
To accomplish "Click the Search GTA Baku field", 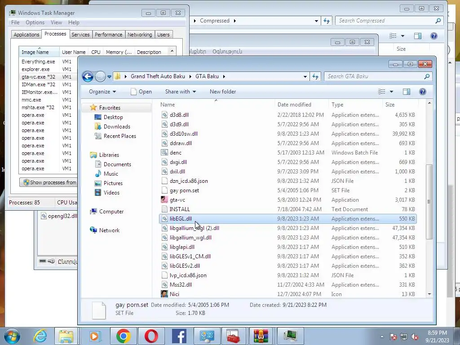I will click(375, 76).
